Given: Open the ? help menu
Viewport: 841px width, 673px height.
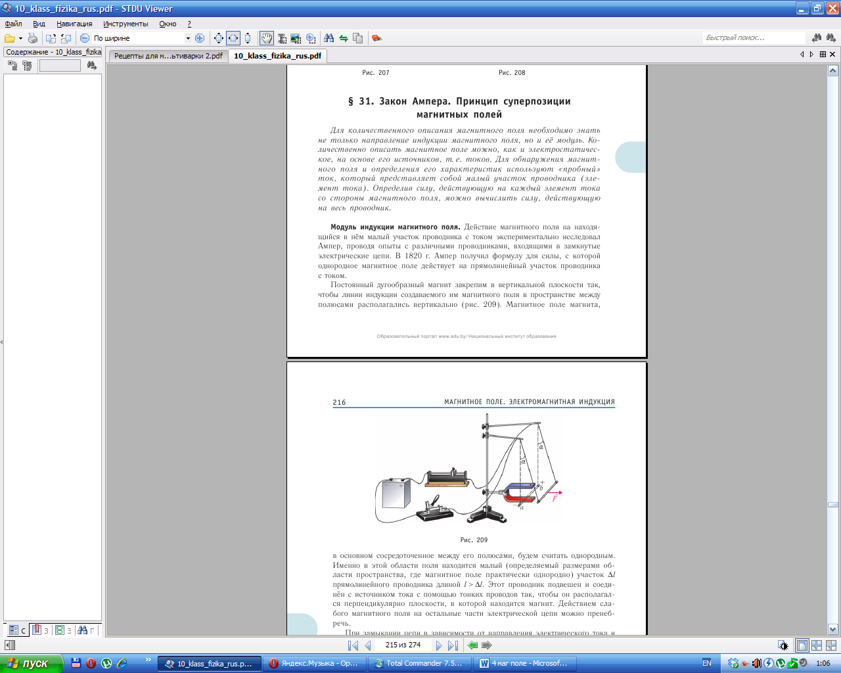Looking at the screenshot, I should point(189,24).
